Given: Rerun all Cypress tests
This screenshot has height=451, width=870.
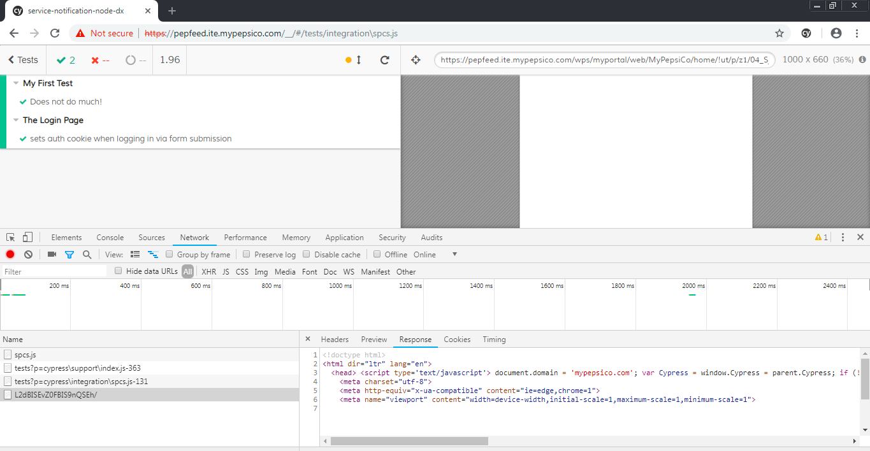Looking at the screenshot, I should tap(384, 60).
